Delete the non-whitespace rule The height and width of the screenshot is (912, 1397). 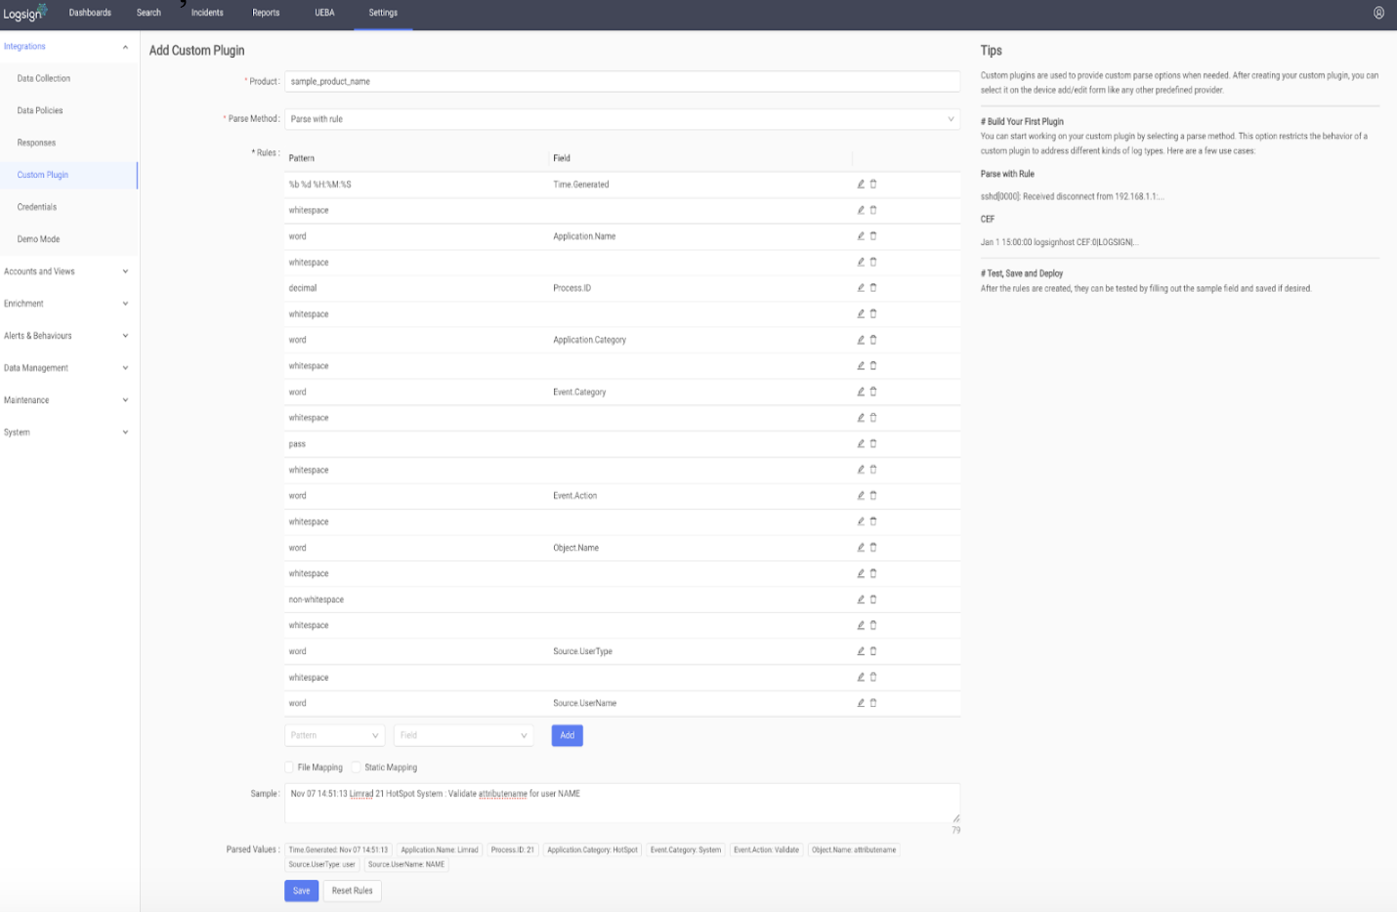click(873, 599)
